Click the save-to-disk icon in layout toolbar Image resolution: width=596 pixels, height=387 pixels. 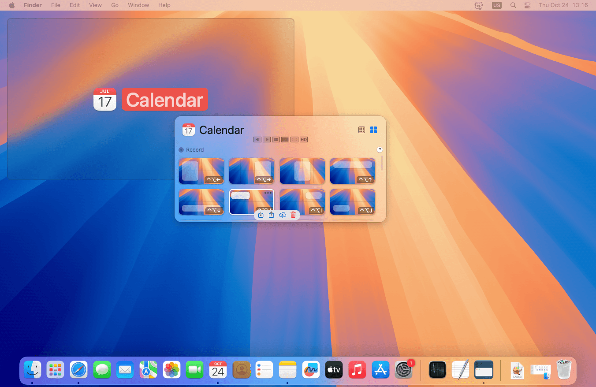pos(261,215)
